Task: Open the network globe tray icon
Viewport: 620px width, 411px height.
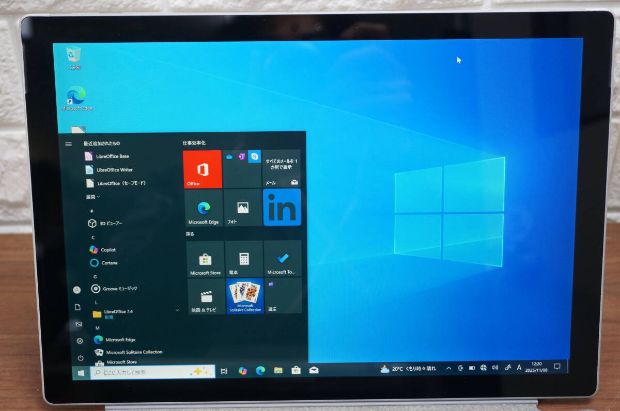Action: coord(484,368)
